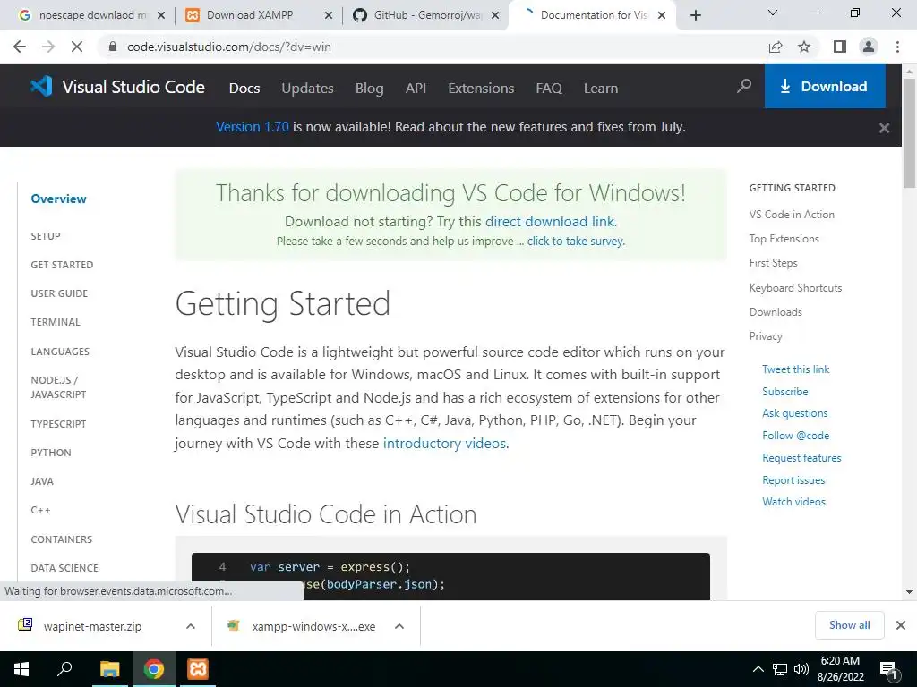Open the Extensions navigation item
The image size is (917, 687).
coord(481,89)
